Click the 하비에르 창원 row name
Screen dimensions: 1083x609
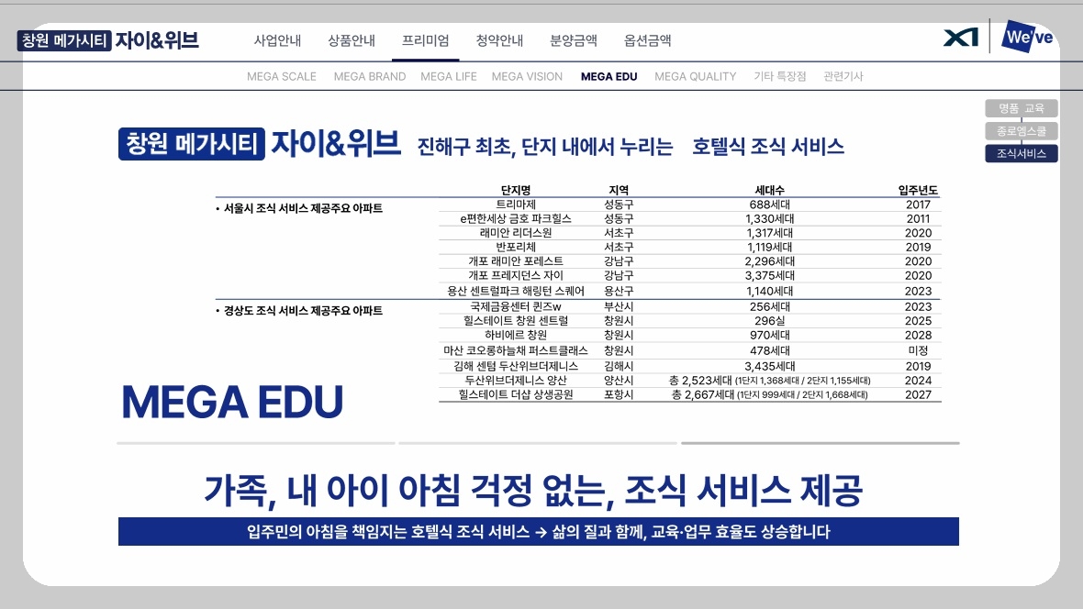click(516, 335)
